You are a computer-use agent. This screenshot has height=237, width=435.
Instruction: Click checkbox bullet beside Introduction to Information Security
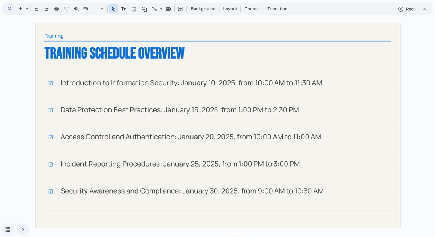click(51, 83)
